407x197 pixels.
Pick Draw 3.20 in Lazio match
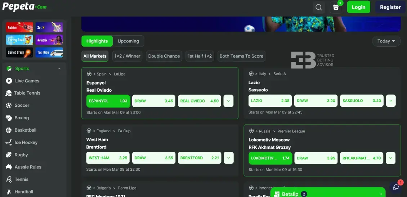tap(316, 101)
